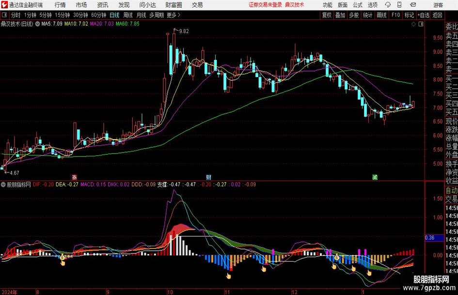Open the 选项 options menu

point(373,5)
